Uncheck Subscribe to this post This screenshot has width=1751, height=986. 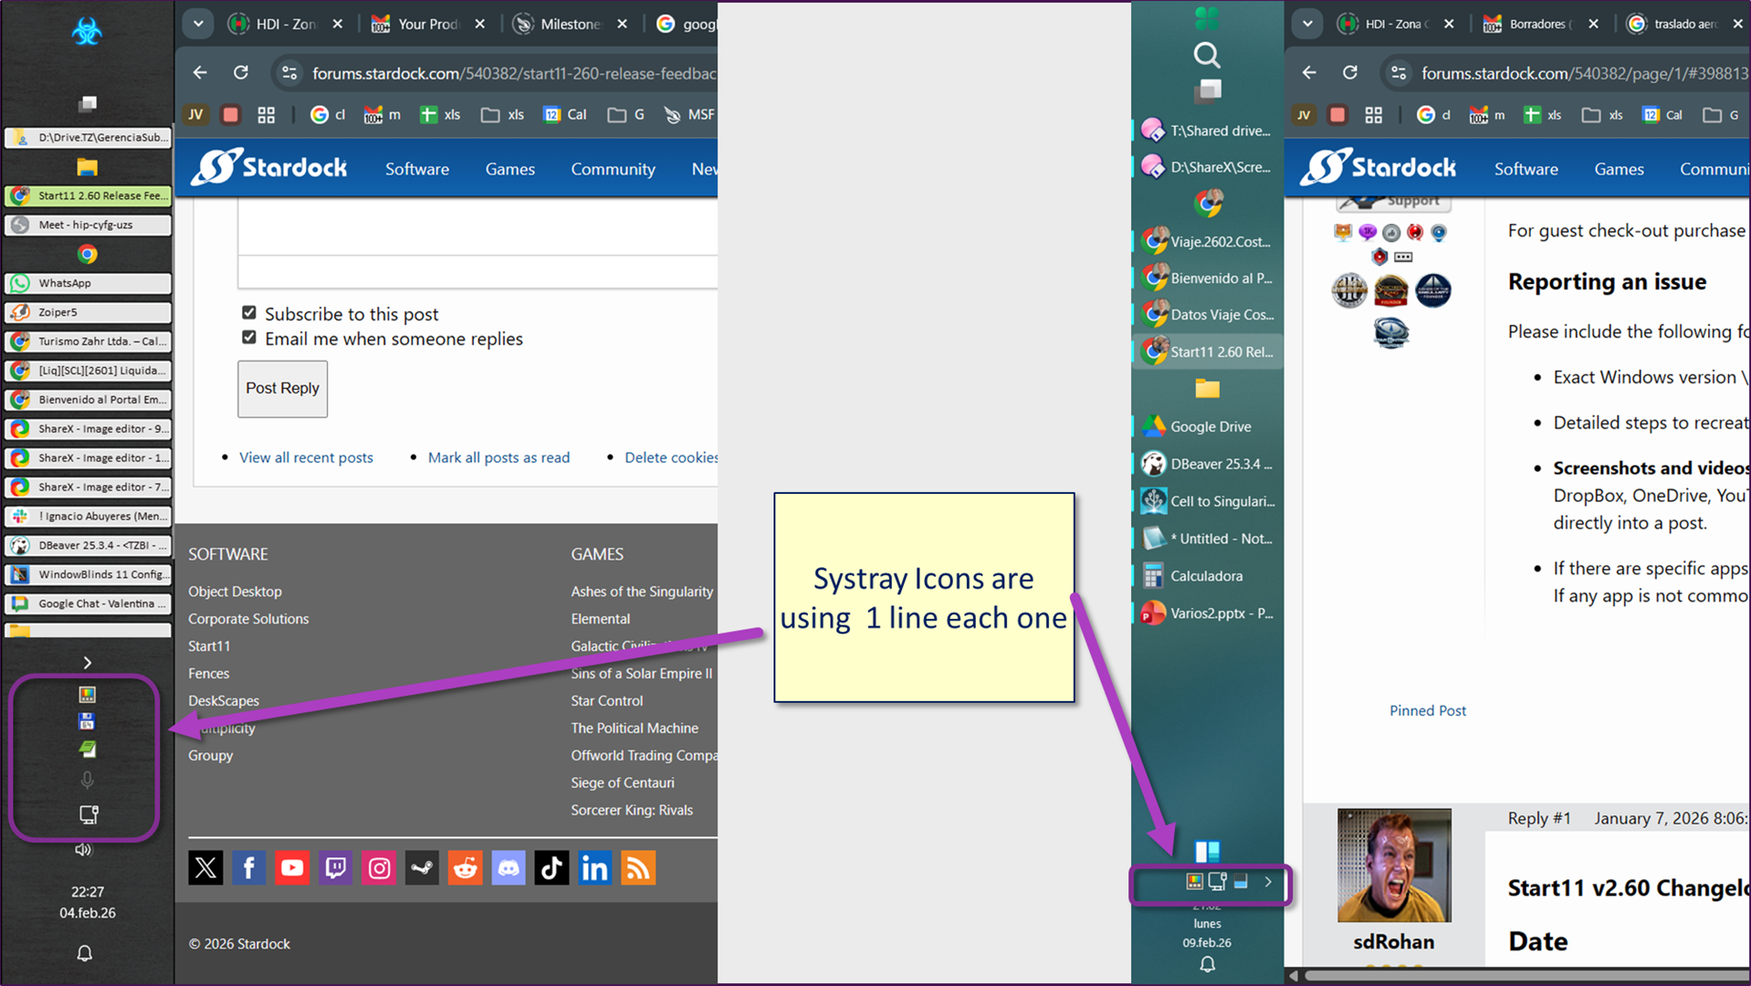pyautogui.click(x=249, y=313)
